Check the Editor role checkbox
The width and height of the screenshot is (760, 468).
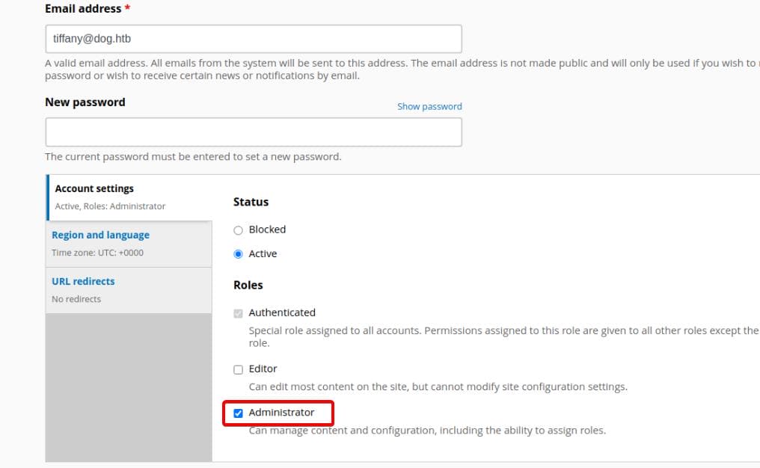click(x=238, y=369)
